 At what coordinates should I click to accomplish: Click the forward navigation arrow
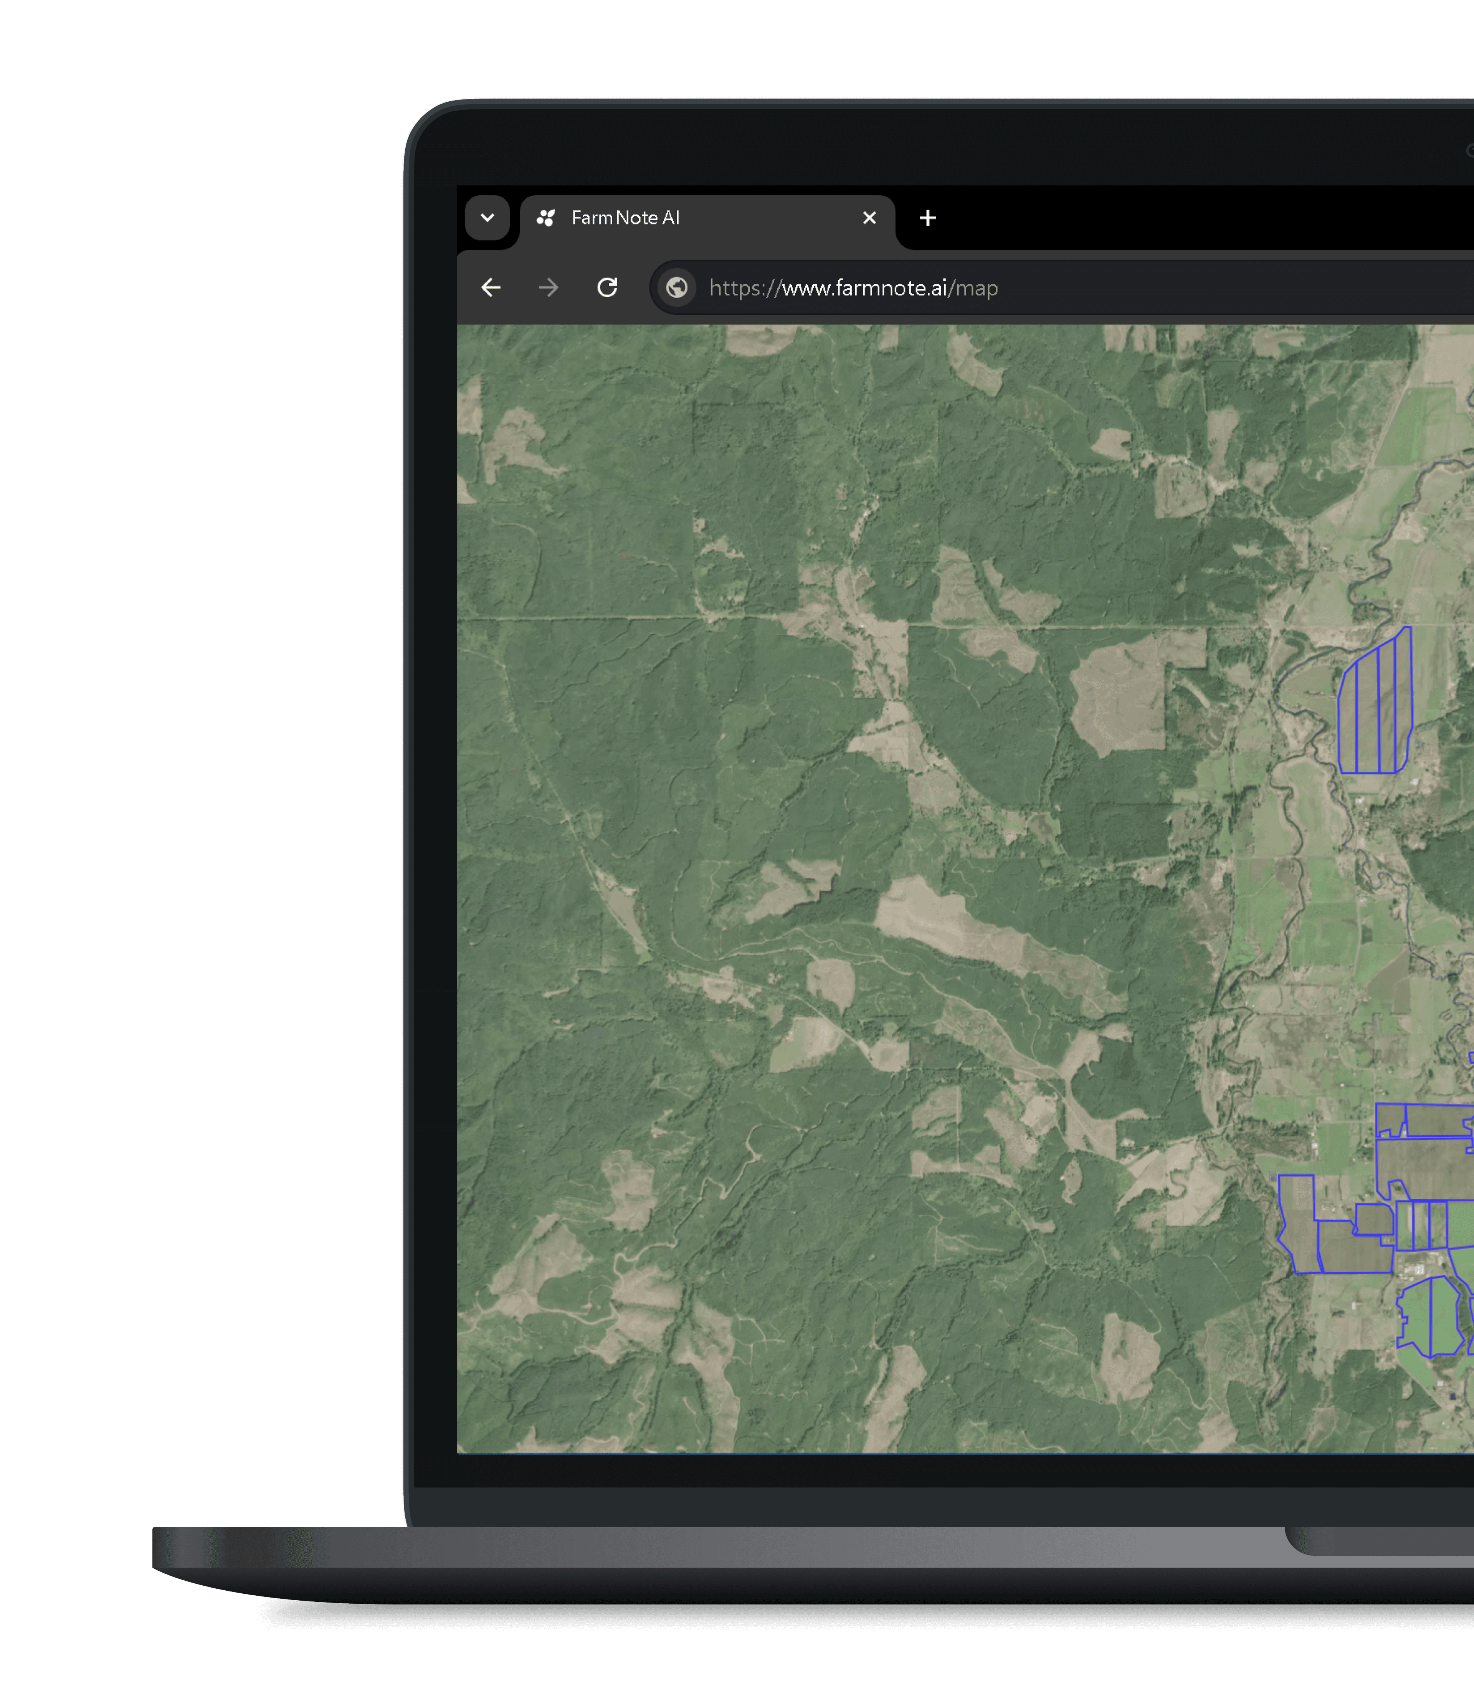549,288
